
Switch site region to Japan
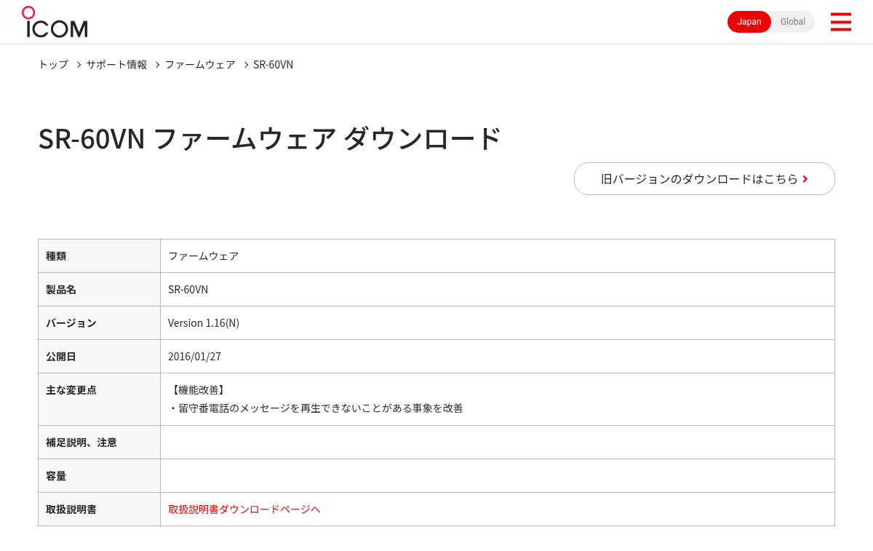(749, 22)
